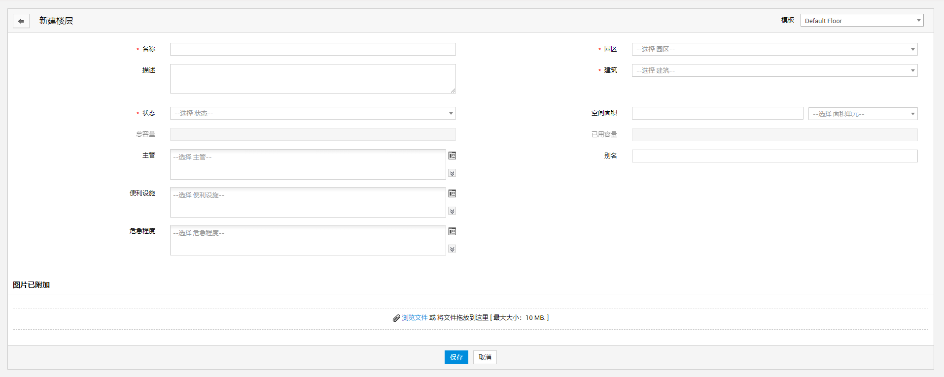Open the 建筑 selection dropdown

(774, 70)
